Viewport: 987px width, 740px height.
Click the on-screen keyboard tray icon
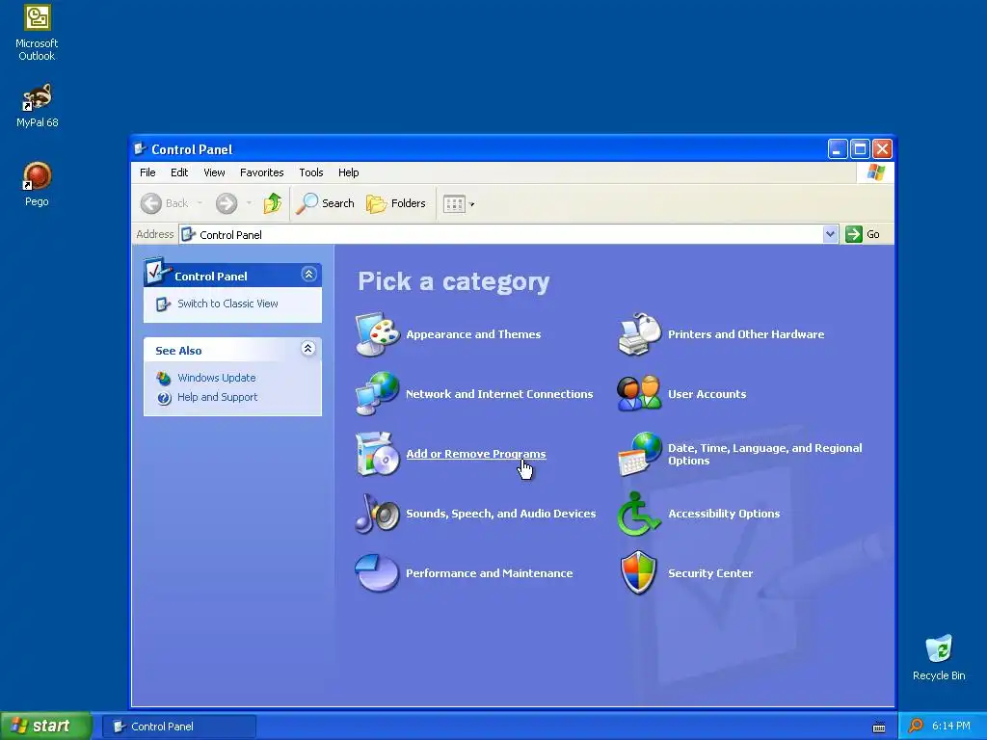click(879, 727)
